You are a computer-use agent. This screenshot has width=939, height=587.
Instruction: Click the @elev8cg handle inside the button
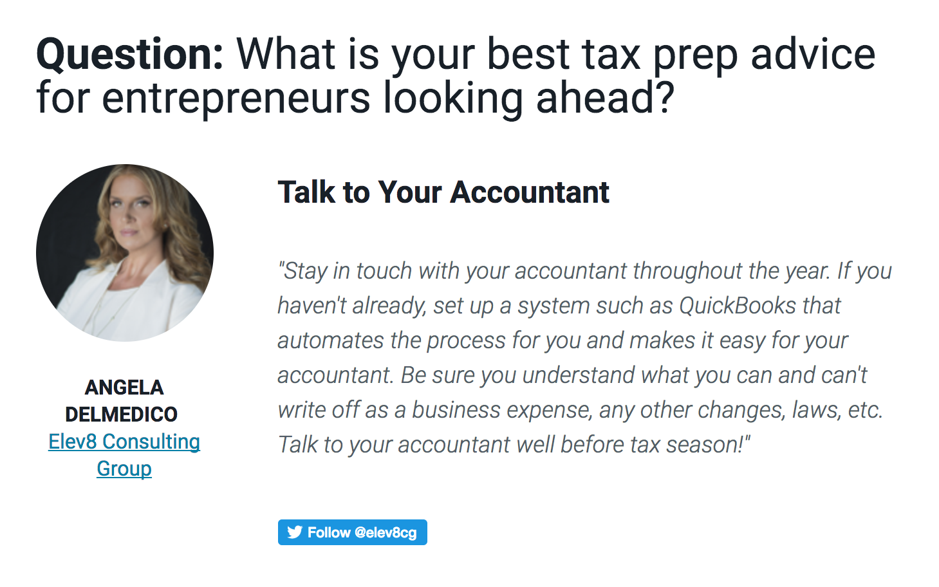tap(386, 533)
